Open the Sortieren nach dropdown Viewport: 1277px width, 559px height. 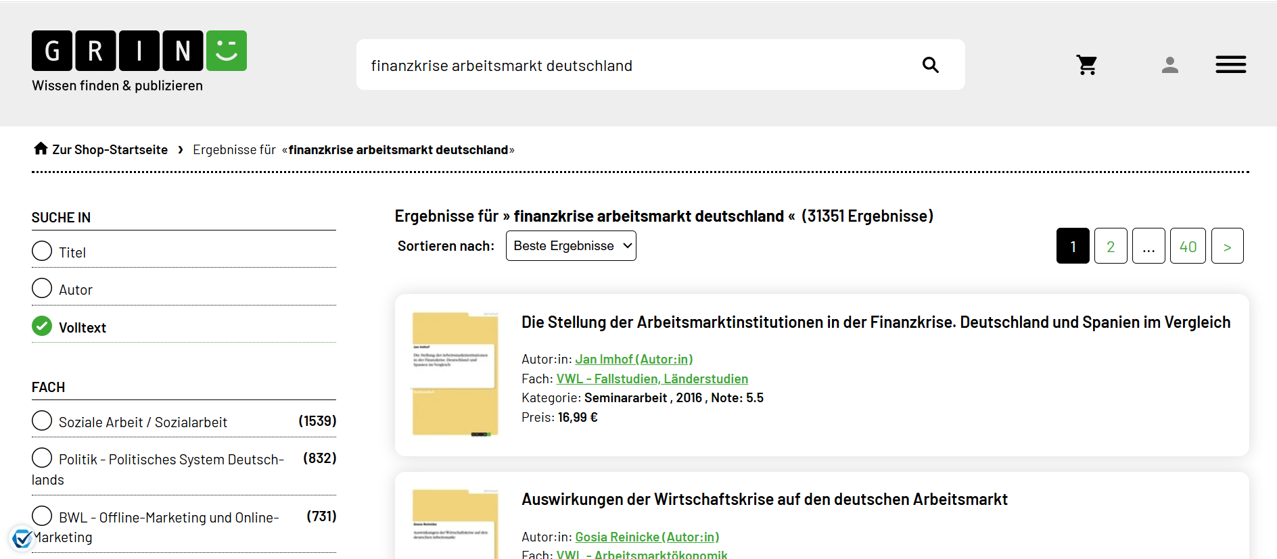[x=570, y=246]
